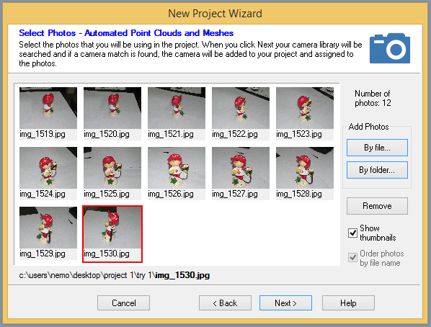The width and height of the screenshot is (431, 327).
Task: Select thumbnail img_1527.jpg
Action: tap(241, 173)
